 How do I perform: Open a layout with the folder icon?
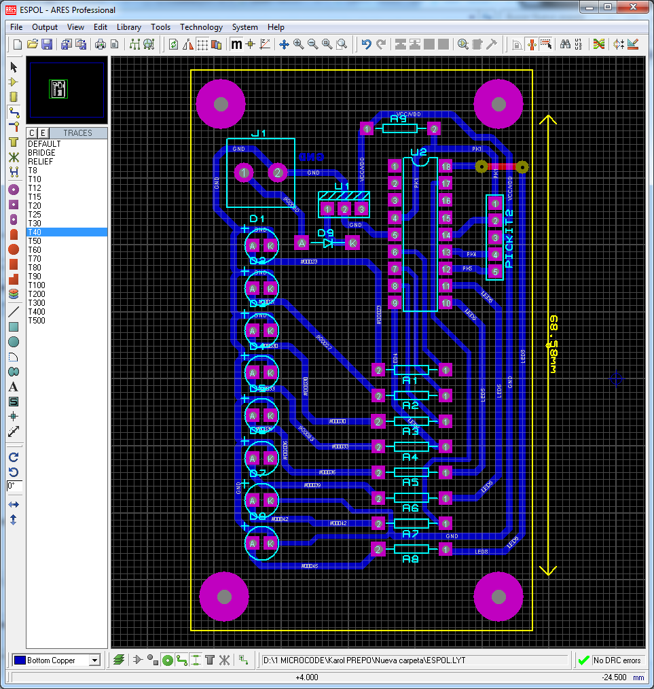(32, 44)
